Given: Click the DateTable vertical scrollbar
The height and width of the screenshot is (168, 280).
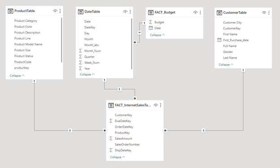Looking at the screenshot, I should [131, 44].
